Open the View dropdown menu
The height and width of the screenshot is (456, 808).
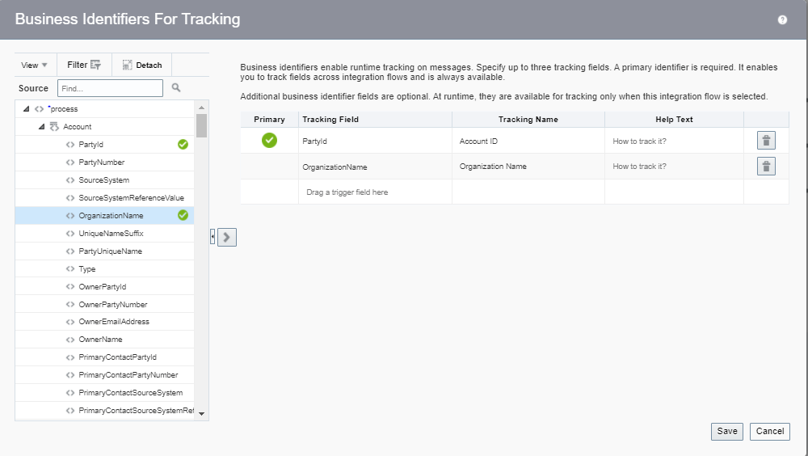click(34, 65)
